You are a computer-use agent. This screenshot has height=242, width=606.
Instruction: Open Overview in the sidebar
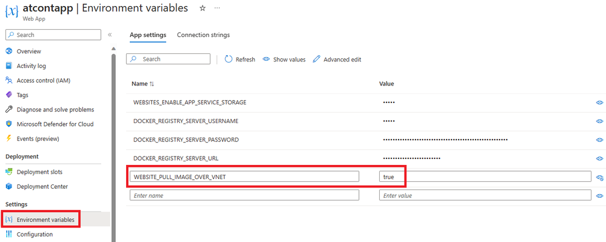coord(29,51)
